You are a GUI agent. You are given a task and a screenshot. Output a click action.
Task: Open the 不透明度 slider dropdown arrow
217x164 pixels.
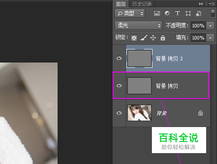click(x=210, y=26)
